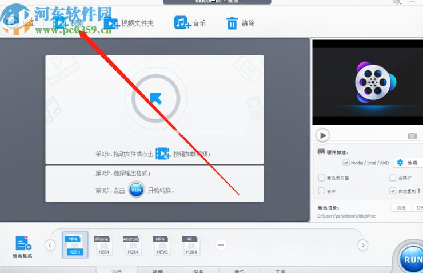Enable the merge checkbox
The width and height of the screenshot is (423, 273).
click(321, 191)
